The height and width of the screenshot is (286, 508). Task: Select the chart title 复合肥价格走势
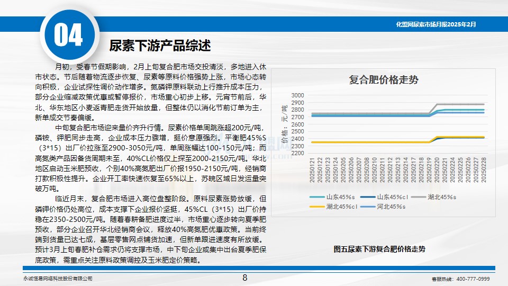(x=384, y=81)
